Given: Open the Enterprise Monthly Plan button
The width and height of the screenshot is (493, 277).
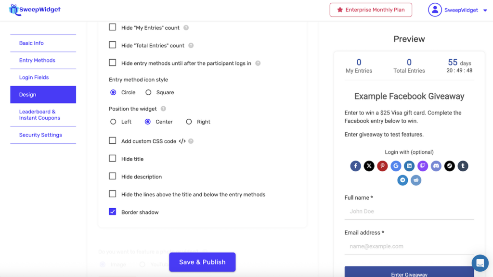Looking at the screenshot, I should 370,10.
